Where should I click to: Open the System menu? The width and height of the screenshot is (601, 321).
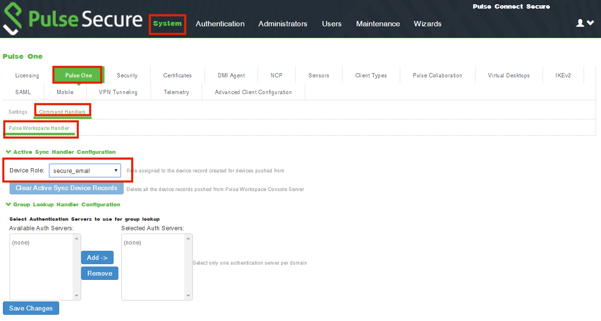[167, 23]
